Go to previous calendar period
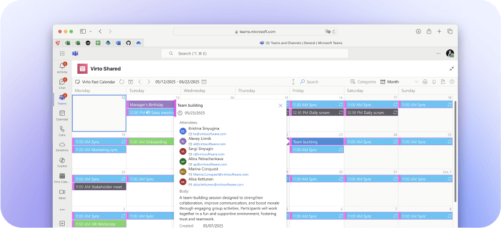The height and width of the screenshot is (228, 501). coord(140,82)
